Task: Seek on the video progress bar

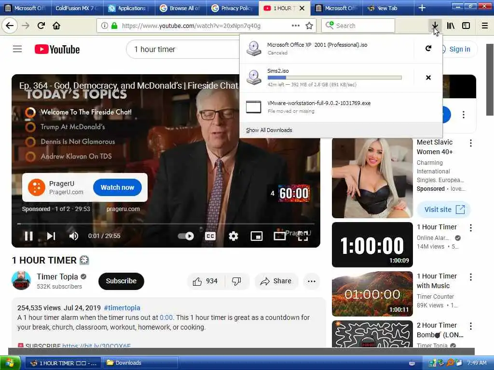Action: [166, 224]
